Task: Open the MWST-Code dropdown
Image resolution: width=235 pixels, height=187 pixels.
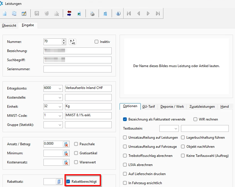Action: (x=60, y=116)
